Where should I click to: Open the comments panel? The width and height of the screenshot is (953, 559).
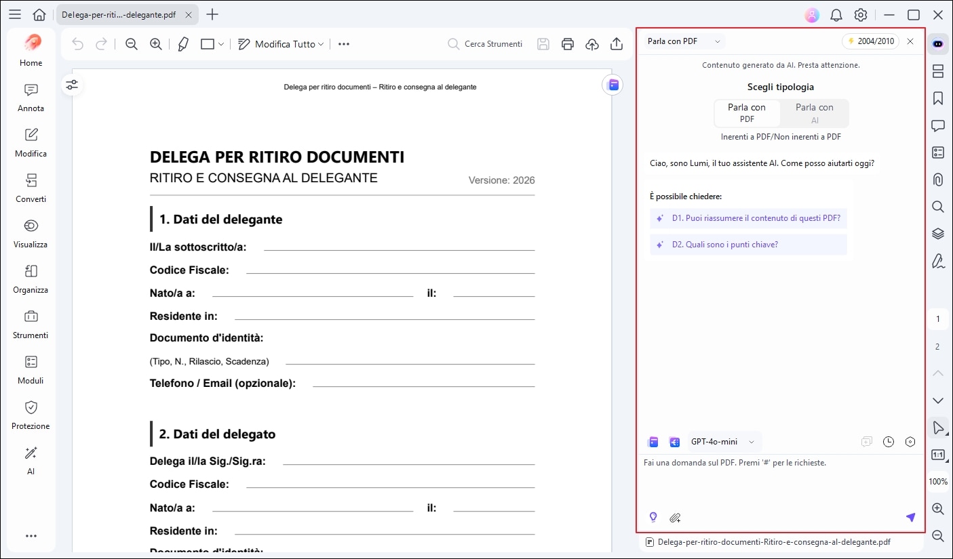click(x=938, y=125)
